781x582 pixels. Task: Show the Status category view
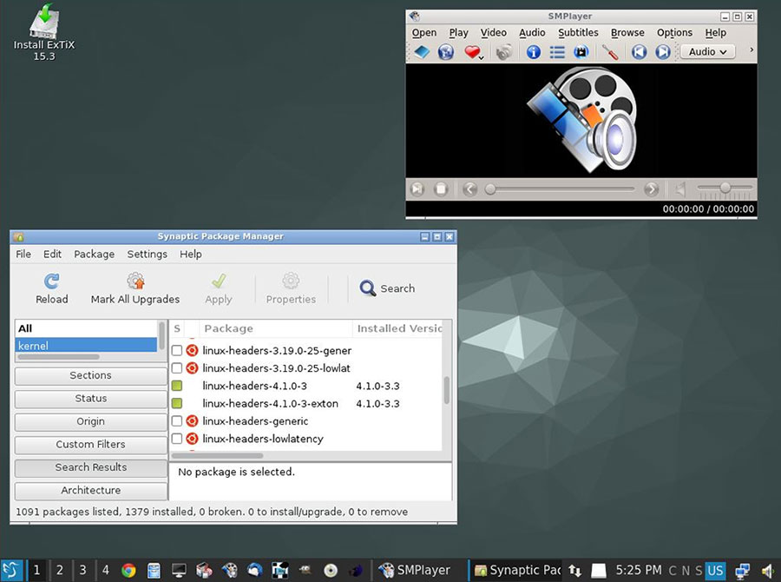click(90, 399)
